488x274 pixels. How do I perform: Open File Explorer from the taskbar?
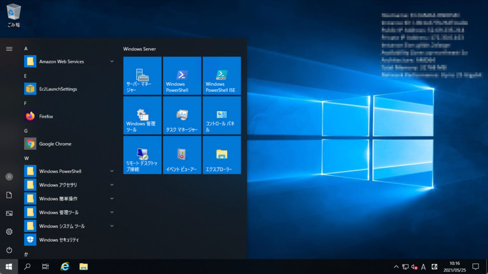83,266
